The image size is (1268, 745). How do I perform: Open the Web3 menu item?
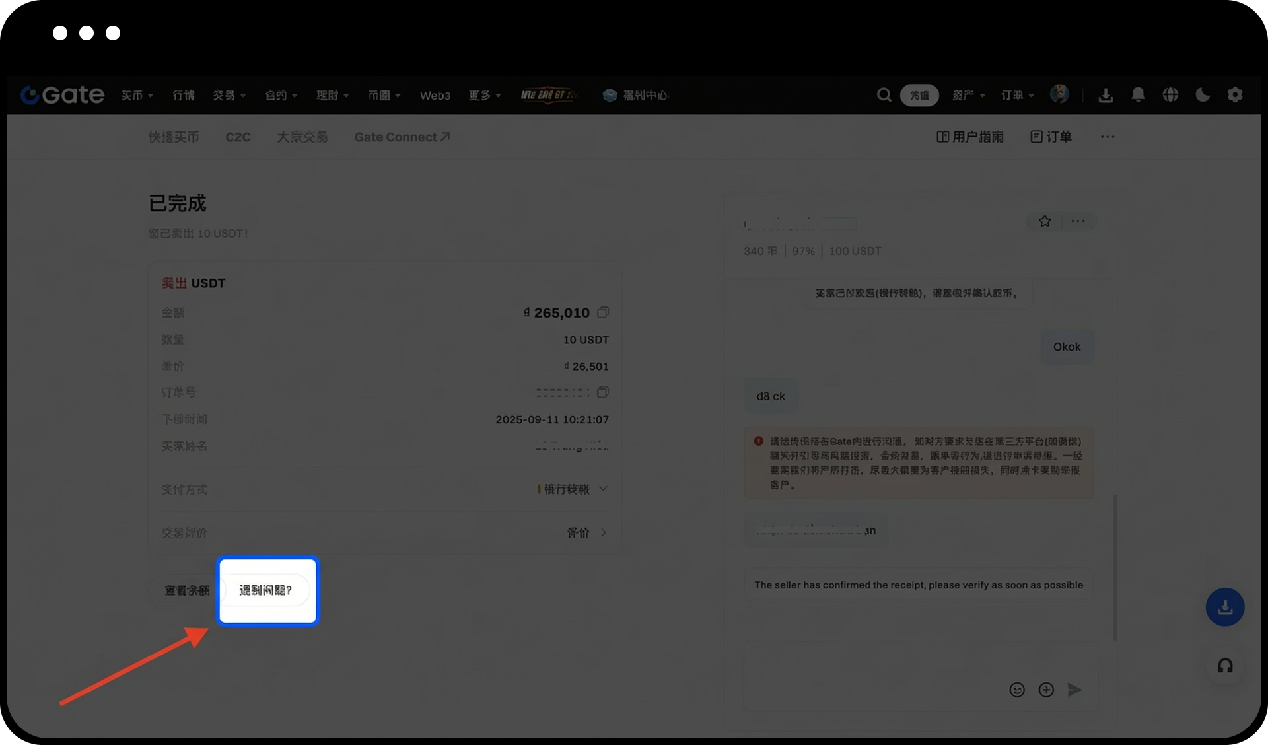point(435,96)
